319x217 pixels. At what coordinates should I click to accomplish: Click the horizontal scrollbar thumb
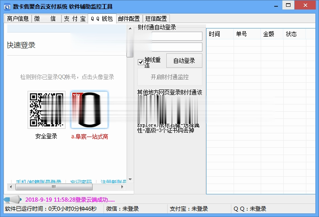[x=54, y=187]
